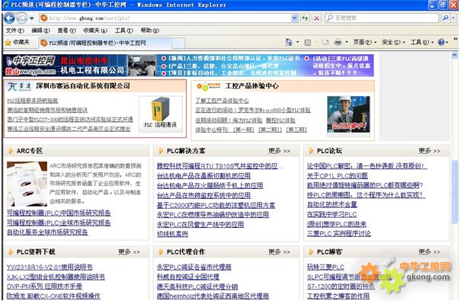Click the red Stop loading icon
This screenshot has width=461, height=301.
(x=316, y=18)
